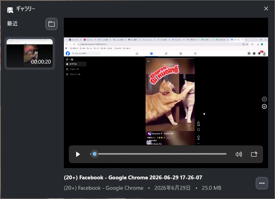
Task: Click the Facebook home icon in preview
Action: [x=137, y=54]
